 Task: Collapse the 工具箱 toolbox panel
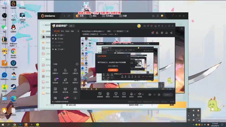tap(77, 64)
